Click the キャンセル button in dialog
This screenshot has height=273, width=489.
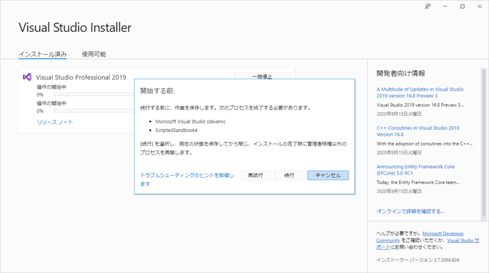[x=328, y=175]
